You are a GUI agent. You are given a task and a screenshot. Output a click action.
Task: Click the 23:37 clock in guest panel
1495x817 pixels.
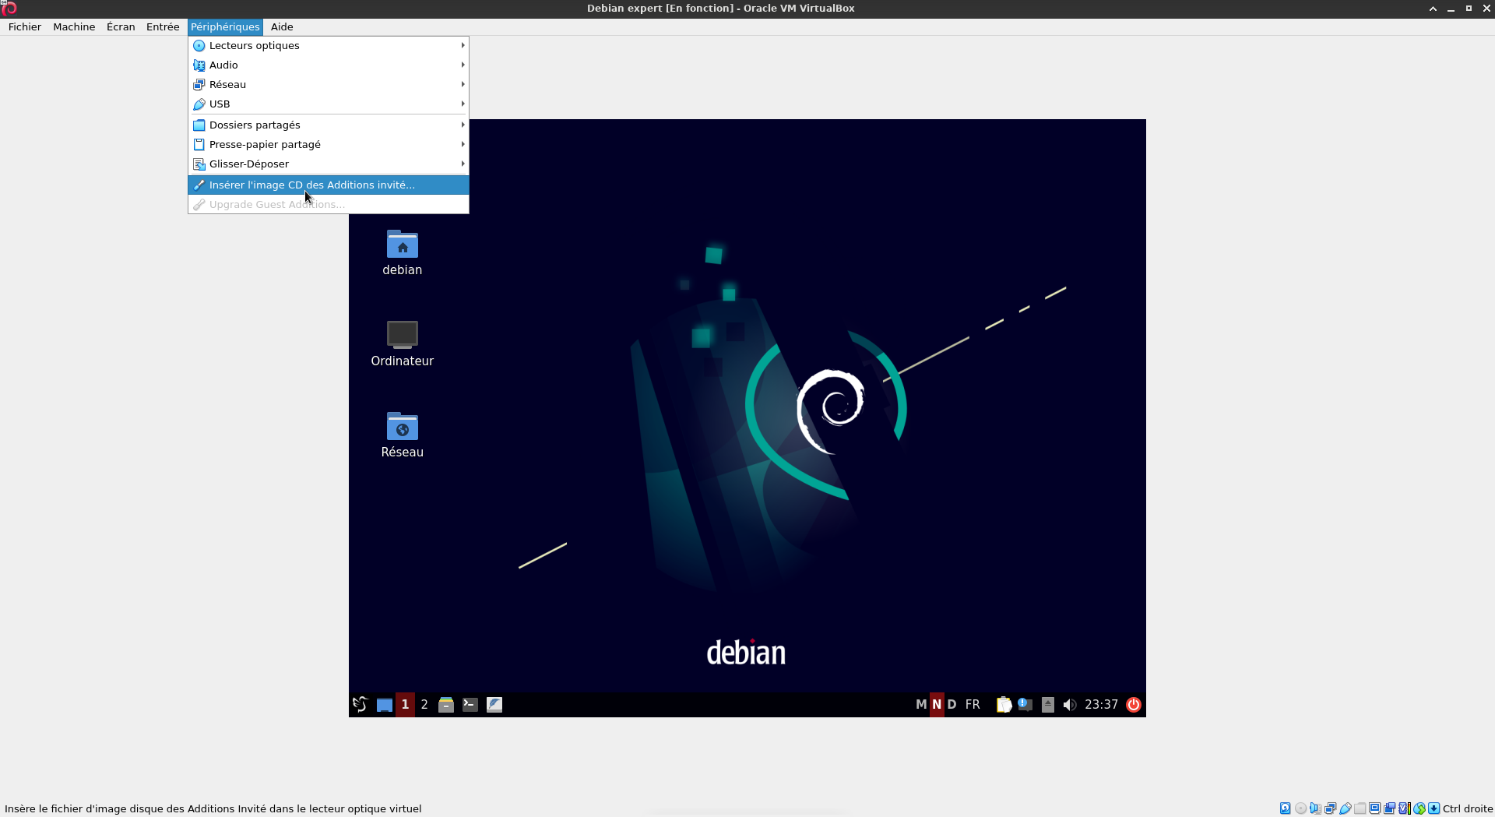[x=1101, y=704]
